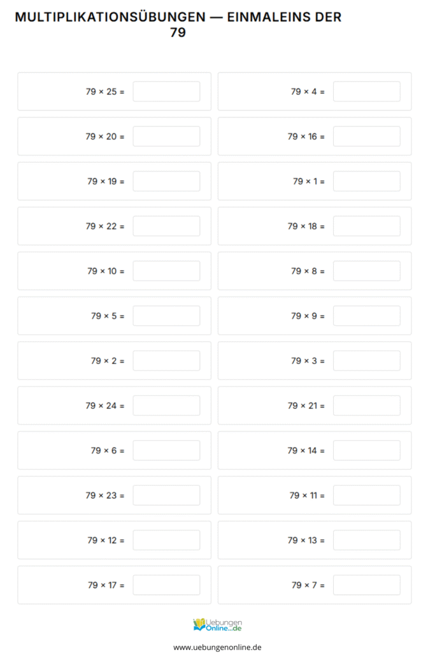Select the answer field for 79 × 10

[166, 271]
